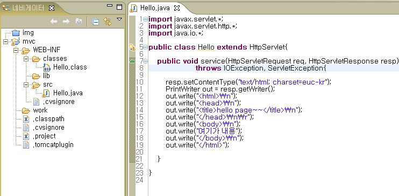Open the Navigator view menu dropdown arrow

point(119,19)
